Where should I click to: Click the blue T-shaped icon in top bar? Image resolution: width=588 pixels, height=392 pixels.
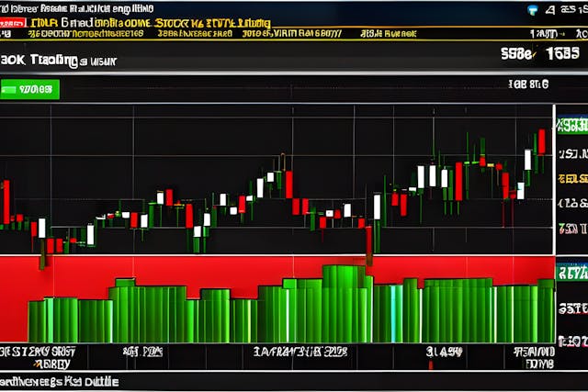[532, 10]
